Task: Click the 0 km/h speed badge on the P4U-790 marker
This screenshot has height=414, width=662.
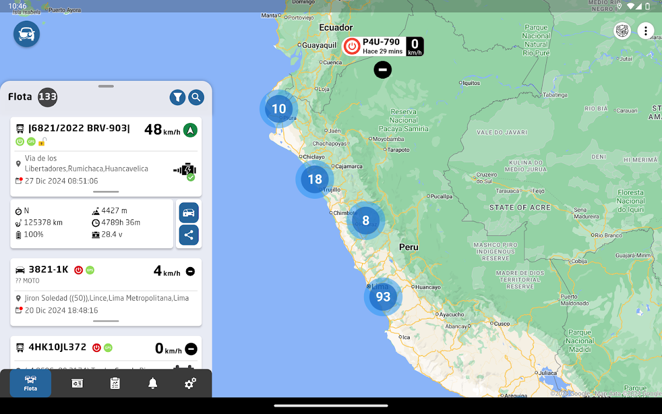Action: pos(415,47)
